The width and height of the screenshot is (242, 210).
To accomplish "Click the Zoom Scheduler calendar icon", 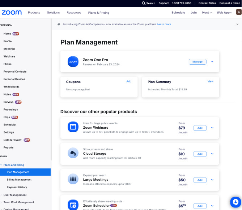I will pyautogui.click(x=73, y=205).
